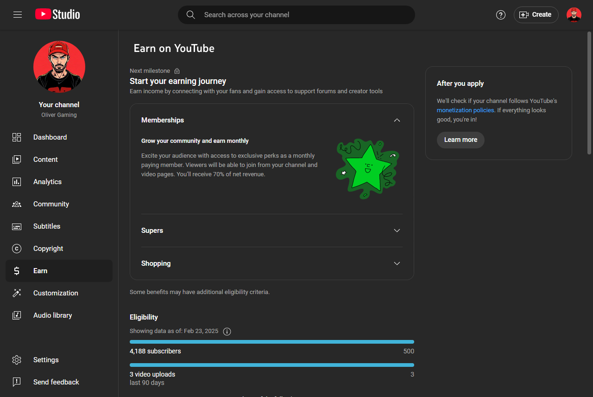Click the Oliver Gaming channel profile picture

point(59,67)
